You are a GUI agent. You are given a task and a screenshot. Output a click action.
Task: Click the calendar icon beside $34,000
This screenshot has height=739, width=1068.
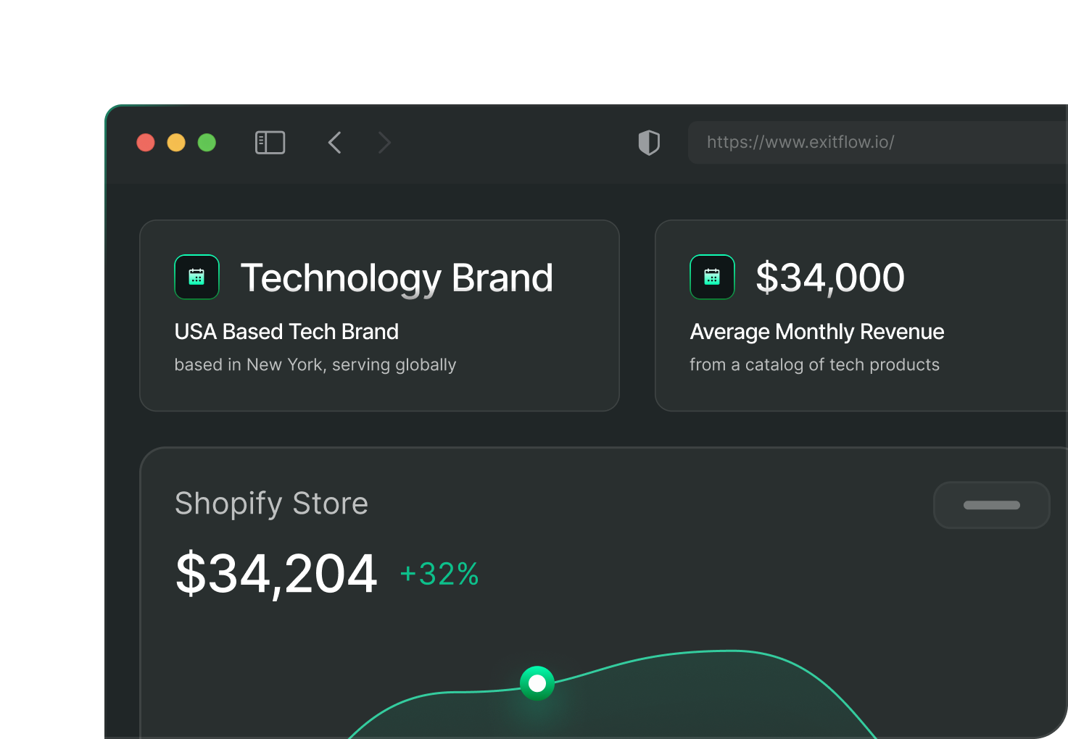[712, 277]
